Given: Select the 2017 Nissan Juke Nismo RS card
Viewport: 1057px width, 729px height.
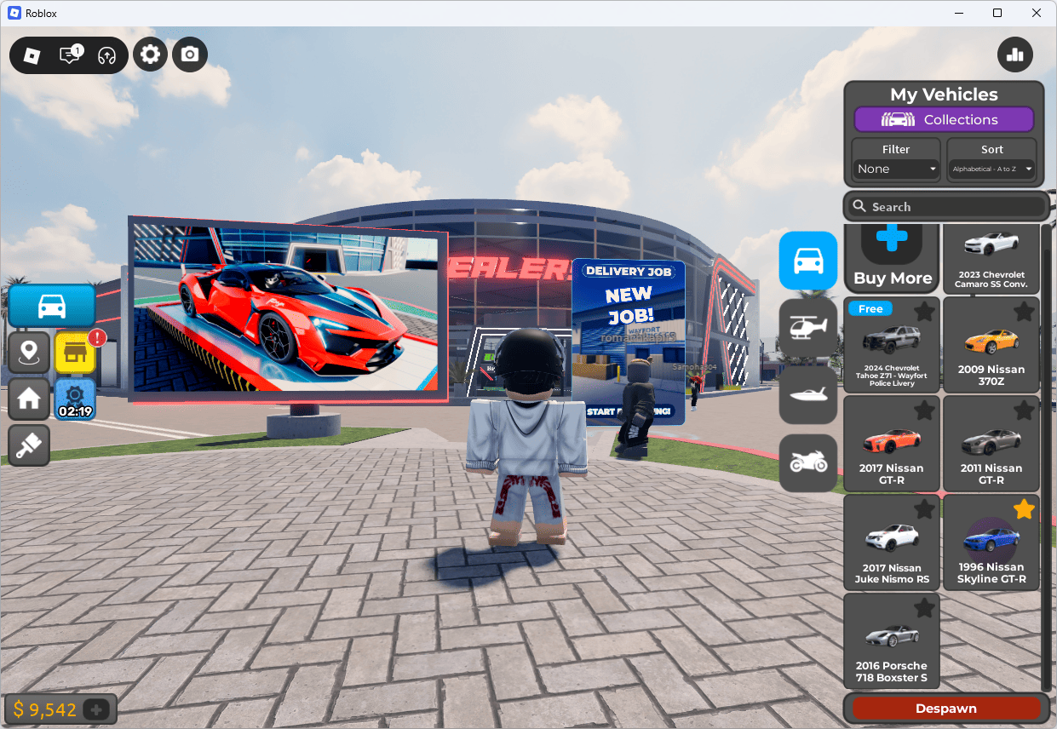Looking at the screenshot, I should point(892,542).
